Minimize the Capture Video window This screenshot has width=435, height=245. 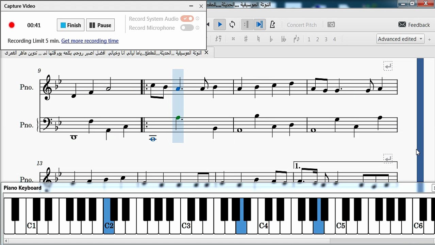(191, 6)
